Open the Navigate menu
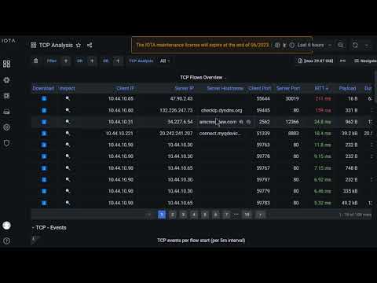 coord(365,61)
